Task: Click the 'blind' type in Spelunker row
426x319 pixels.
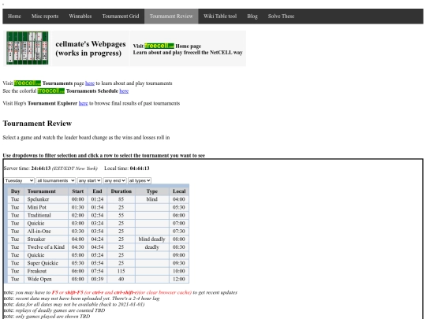Action: click(152, 199)
